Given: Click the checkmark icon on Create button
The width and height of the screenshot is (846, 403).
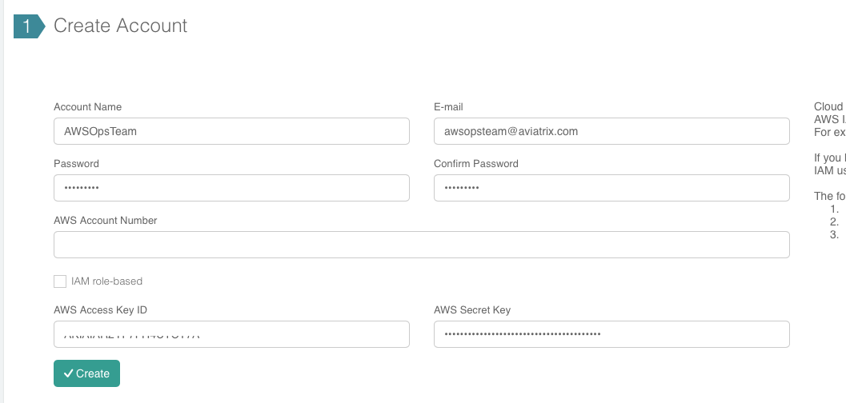Looking at the screenshot, I should click(x=68, y=373).
